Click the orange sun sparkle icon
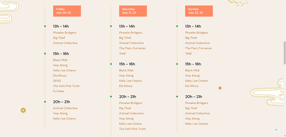286x137 pixels. click(x=220, y=88)
